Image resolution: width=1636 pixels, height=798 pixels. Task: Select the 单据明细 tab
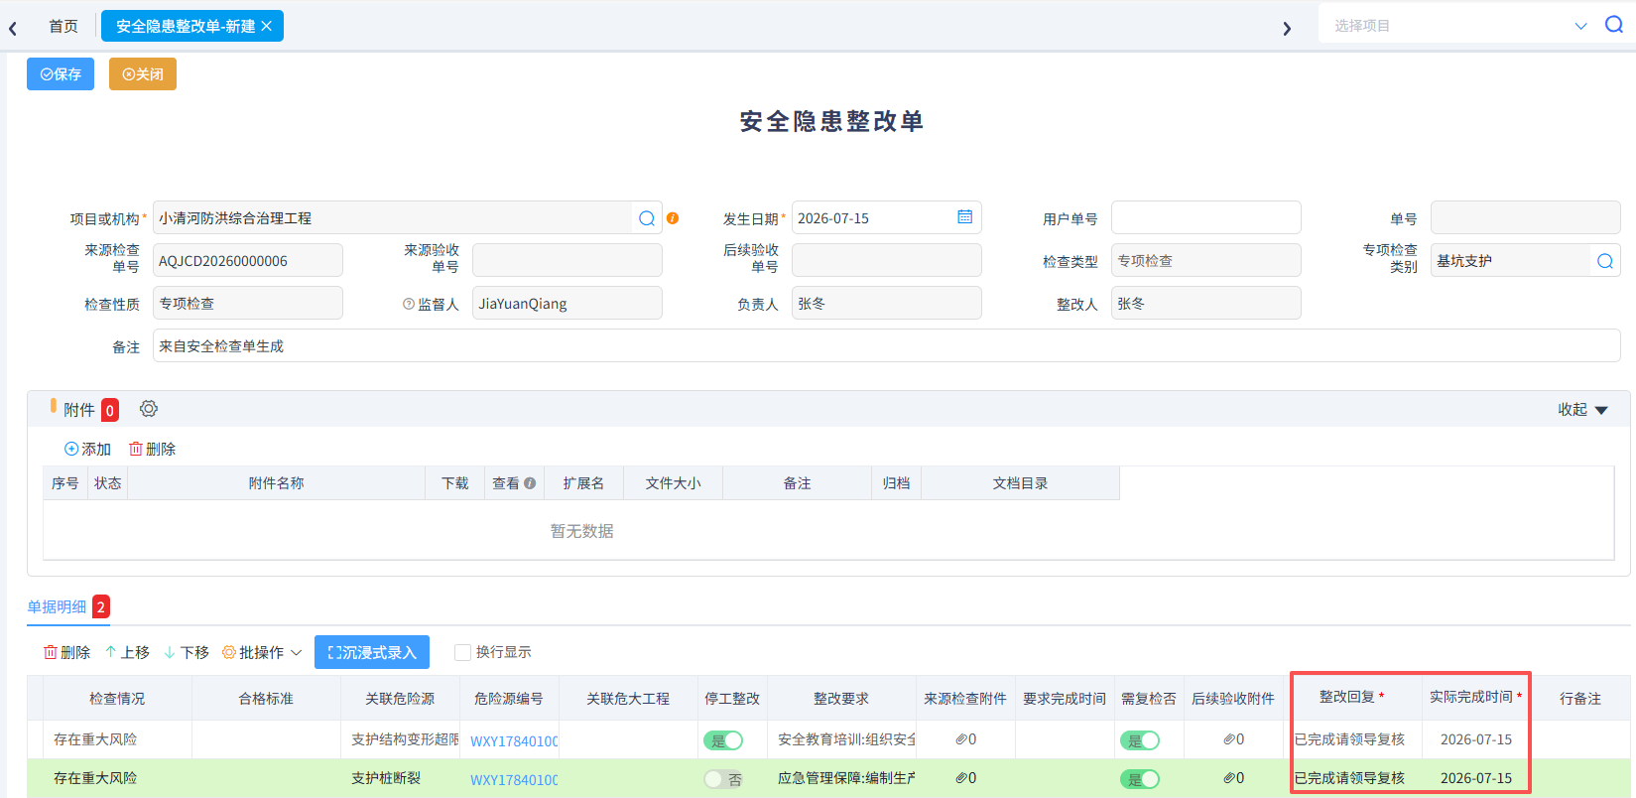[57, 606]
